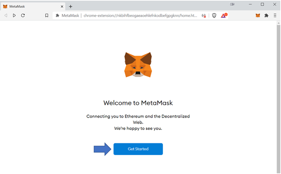Click the vertical scrollbar track
The image size is (281, 174).
[278, 99]
